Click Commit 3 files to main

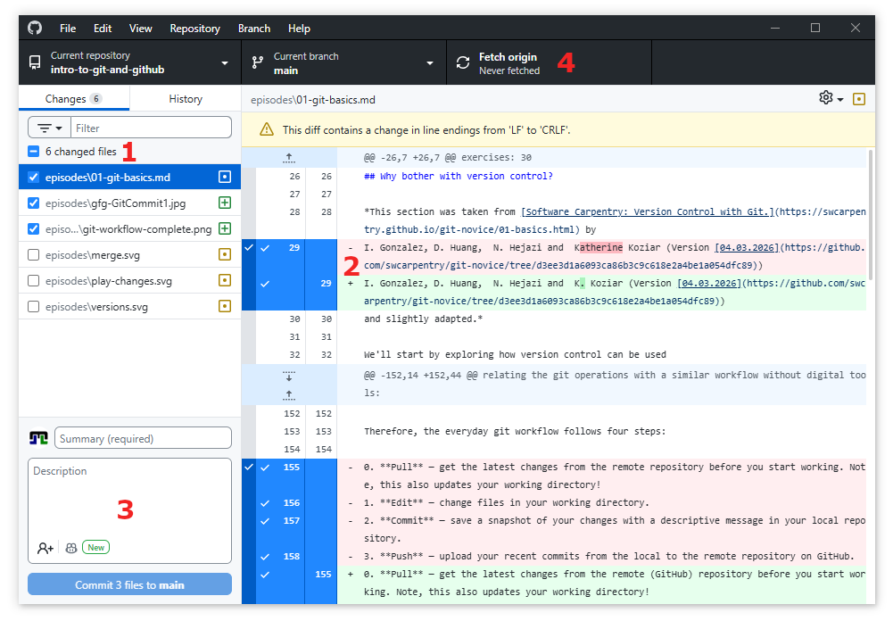(x=129, y=584)
